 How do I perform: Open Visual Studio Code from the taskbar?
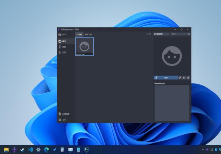click(x=30, y=149)
